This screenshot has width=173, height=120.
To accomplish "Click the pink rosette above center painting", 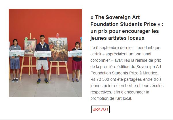I will point(57,35).
